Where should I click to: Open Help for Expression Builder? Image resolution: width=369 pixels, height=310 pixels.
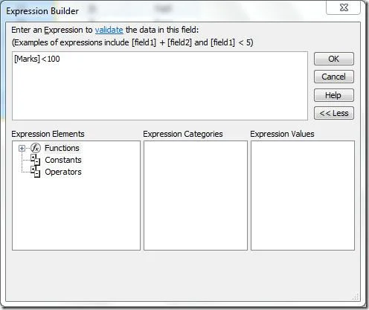pos(333,95)
